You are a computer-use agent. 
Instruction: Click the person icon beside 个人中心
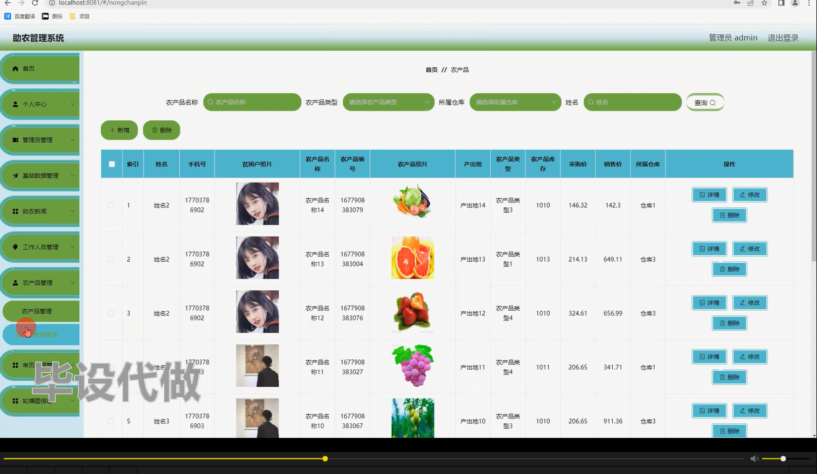click(16, 104)
